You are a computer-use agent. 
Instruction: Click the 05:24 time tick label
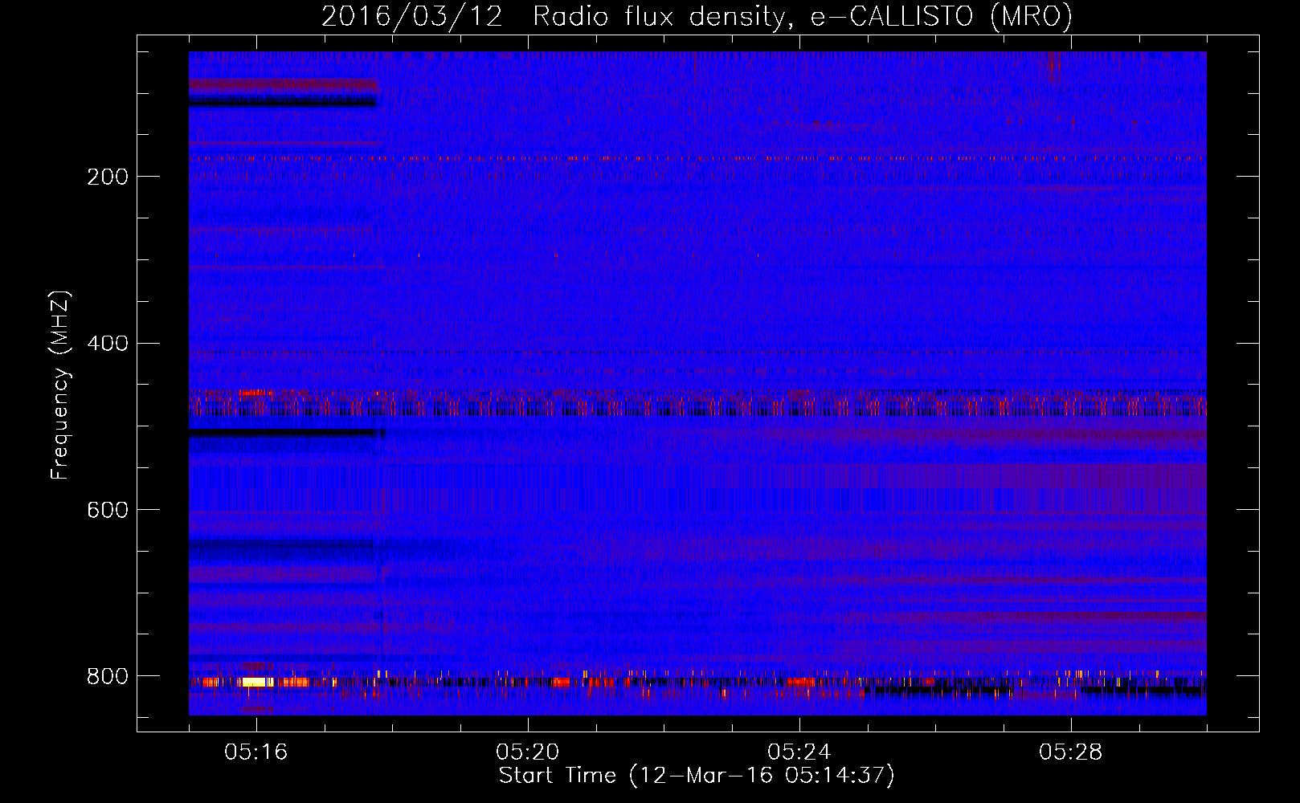tap(799, 752)
